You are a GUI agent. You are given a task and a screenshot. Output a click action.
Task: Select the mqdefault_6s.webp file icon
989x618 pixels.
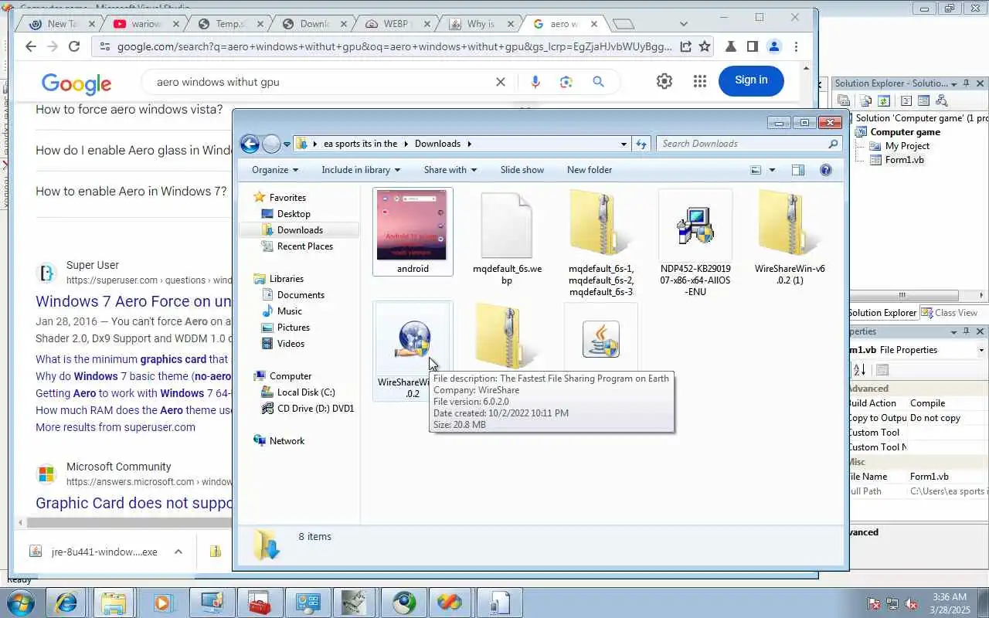(506, 225)
